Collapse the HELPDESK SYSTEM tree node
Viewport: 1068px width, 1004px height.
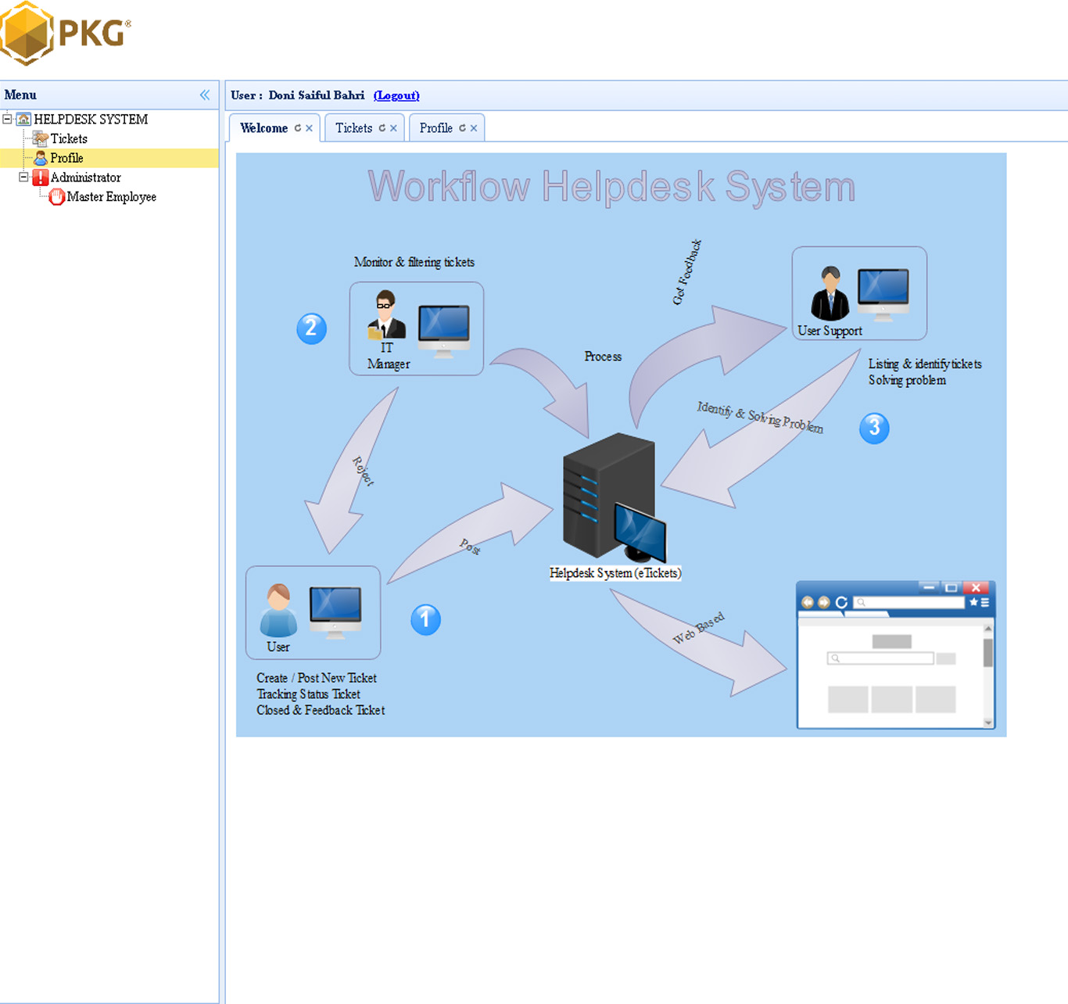pyautogui.click(x=8, y=119)
